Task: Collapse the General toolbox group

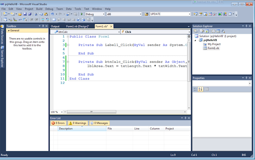Action: tap(9, 31)
